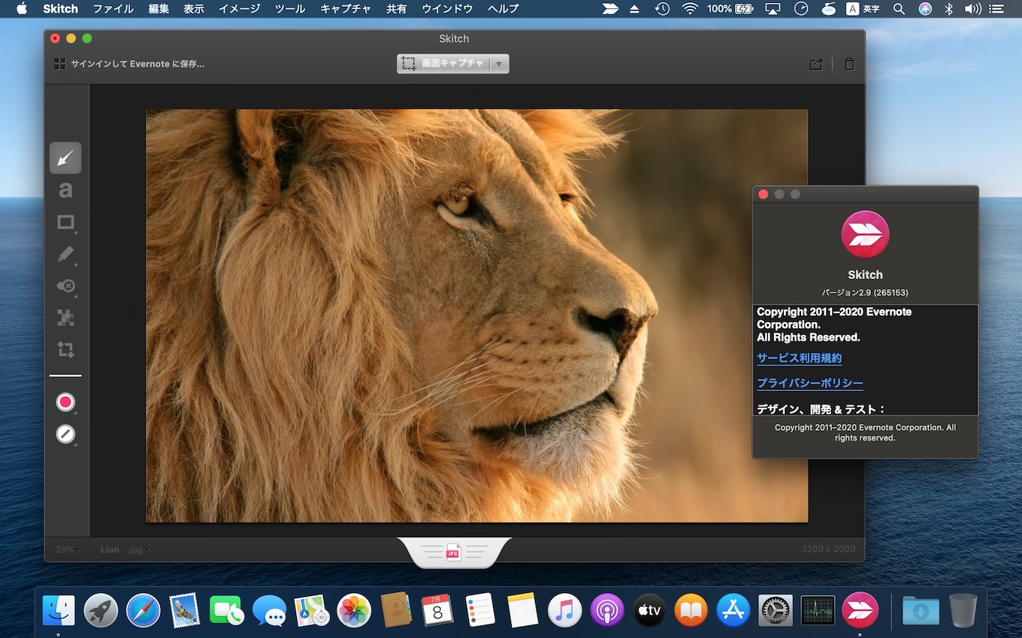Select the Crop tool
Screen dimensions: 1022x638
pos(66,350)
